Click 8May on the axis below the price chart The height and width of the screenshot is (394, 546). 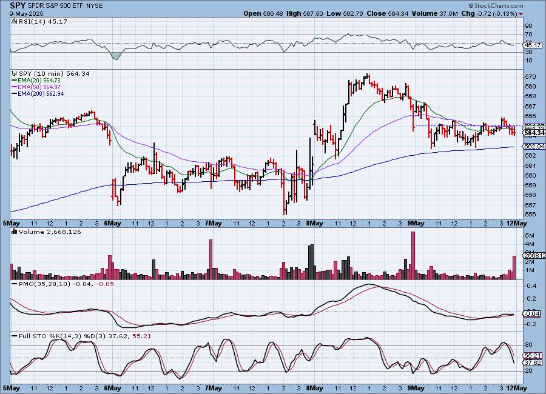click(314, 223)
